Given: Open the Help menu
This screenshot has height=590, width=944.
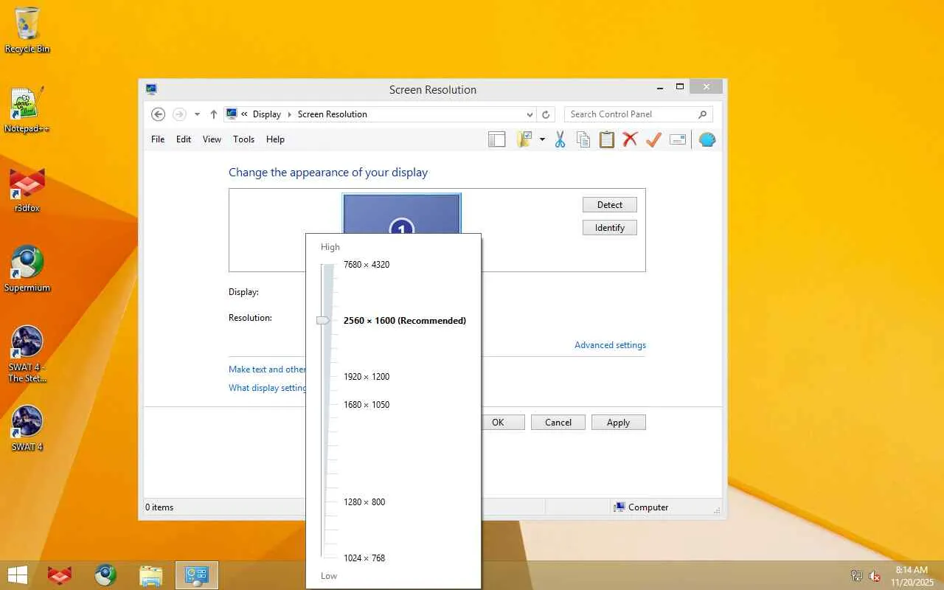Looking at the screenshot, I should pyautogui.click(x=275, y=139).
